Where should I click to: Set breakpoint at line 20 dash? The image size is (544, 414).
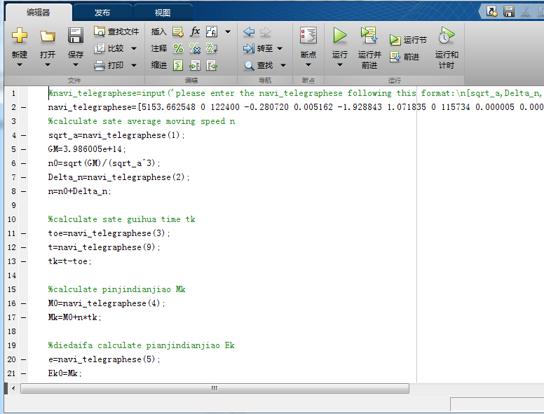23,359
